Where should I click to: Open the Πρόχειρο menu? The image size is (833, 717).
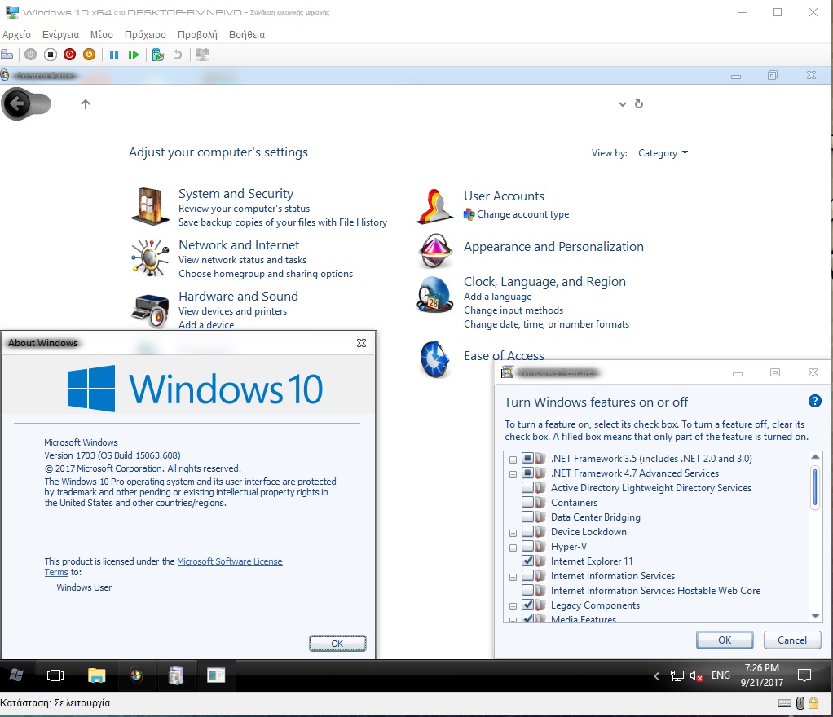pyautogui.click(x=145, y=34)
